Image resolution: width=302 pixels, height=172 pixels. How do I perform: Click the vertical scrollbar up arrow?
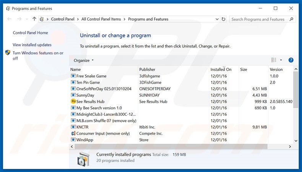point(296,69)
